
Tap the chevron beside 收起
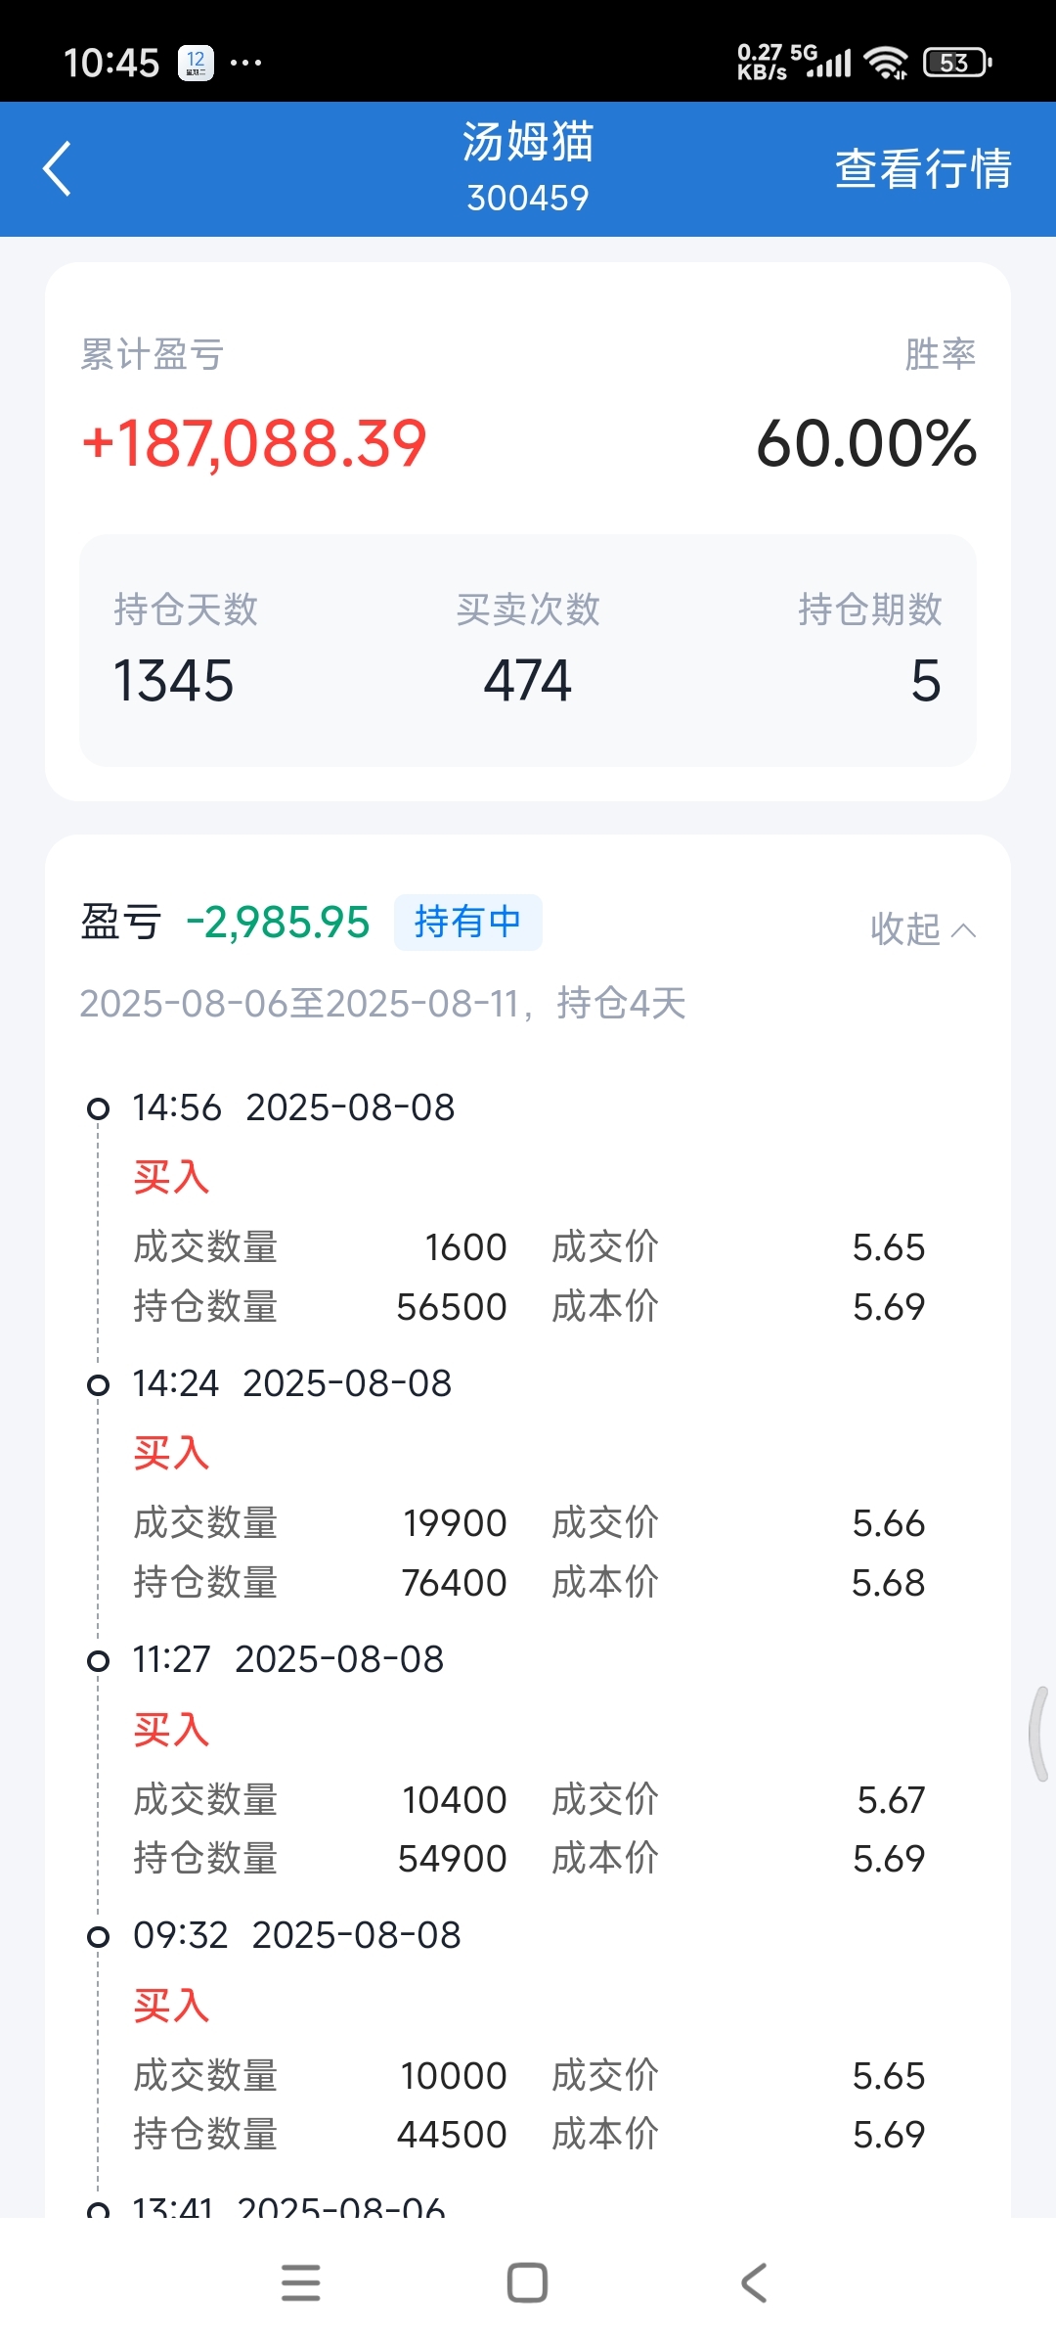964,929
